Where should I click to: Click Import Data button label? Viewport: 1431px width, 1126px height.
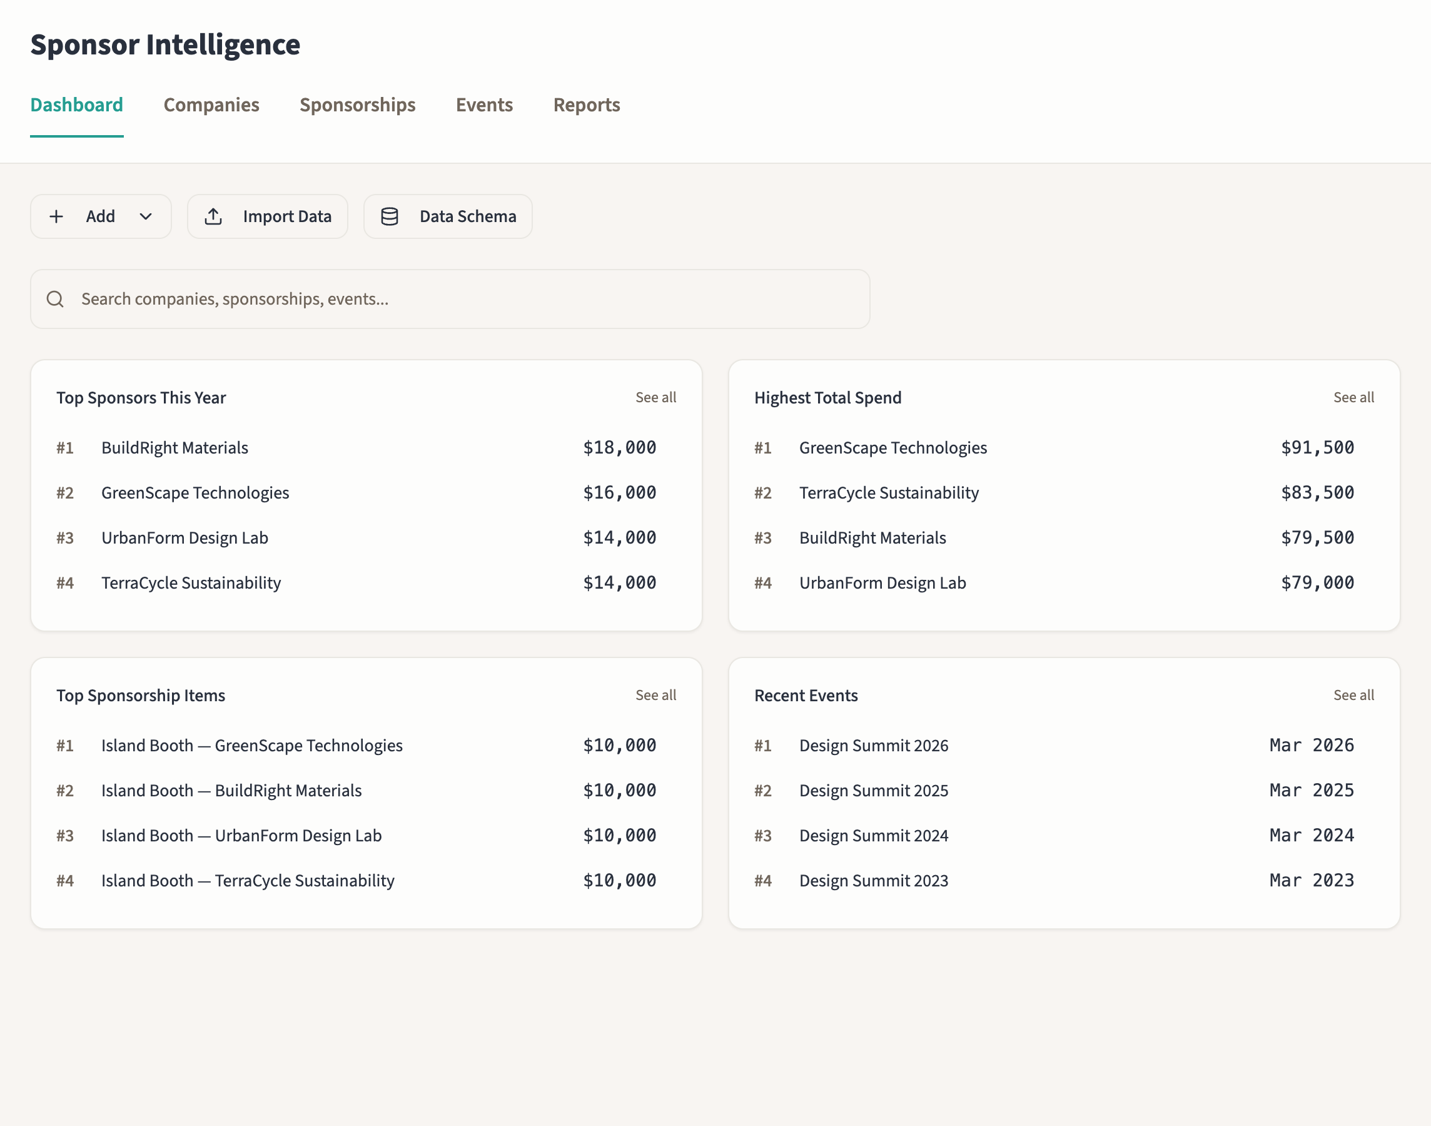point(287,216)
